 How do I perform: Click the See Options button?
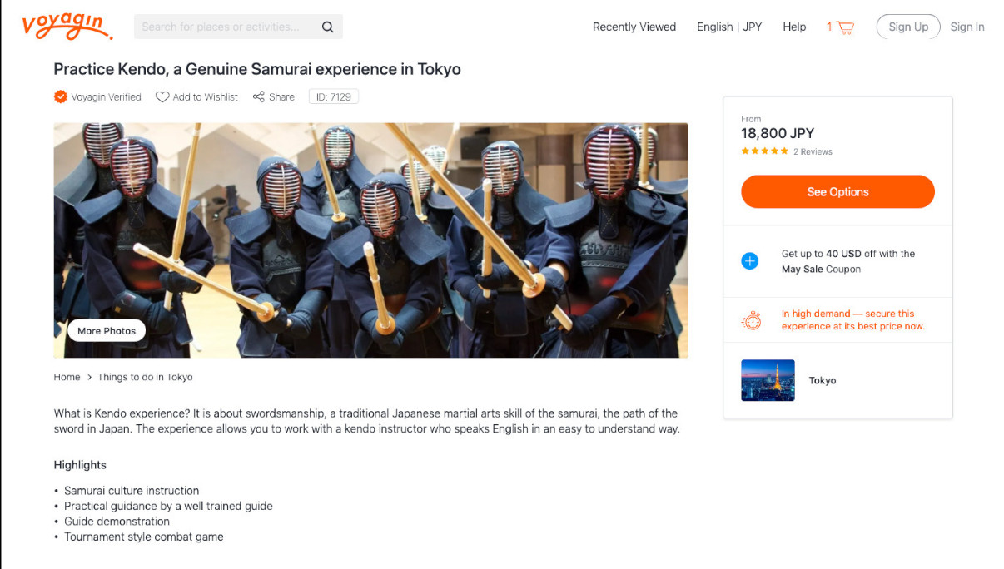pos(837,191)
